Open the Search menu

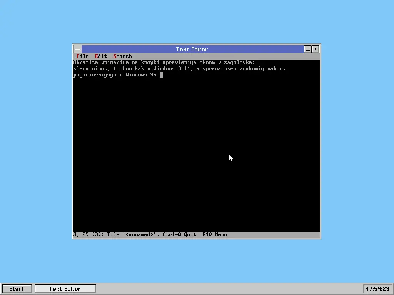tap(122, 56)
